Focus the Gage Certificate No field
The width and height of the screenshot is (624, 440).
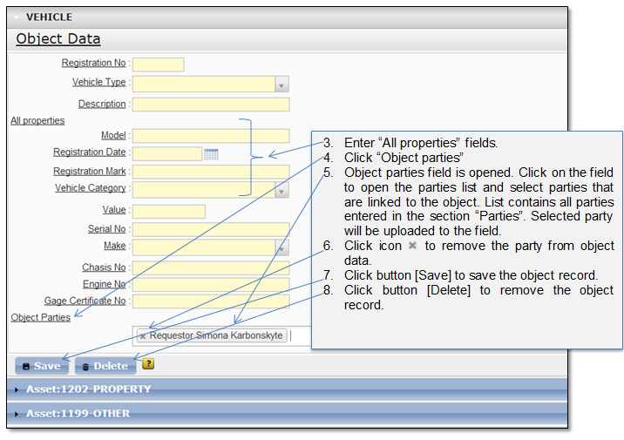pos(211,301)
